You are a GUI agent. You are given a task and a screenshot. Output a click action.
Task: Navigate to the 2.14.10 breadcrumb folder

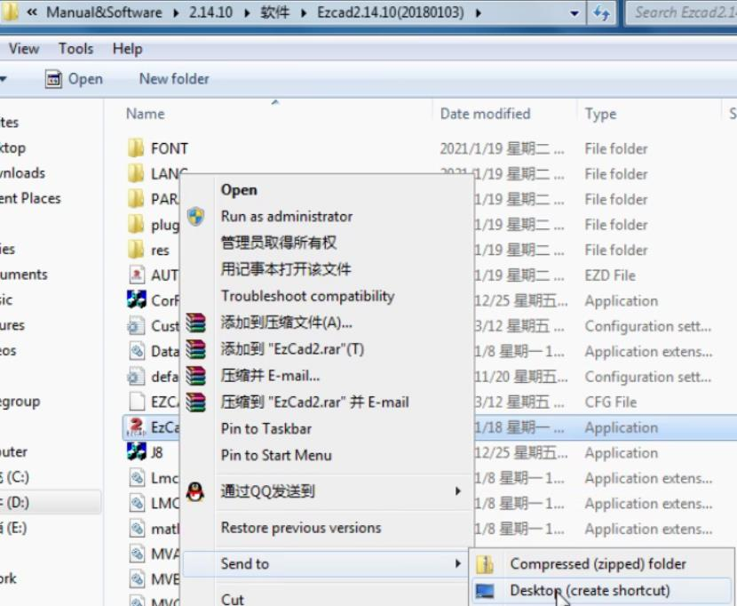[x=210, y=12]
